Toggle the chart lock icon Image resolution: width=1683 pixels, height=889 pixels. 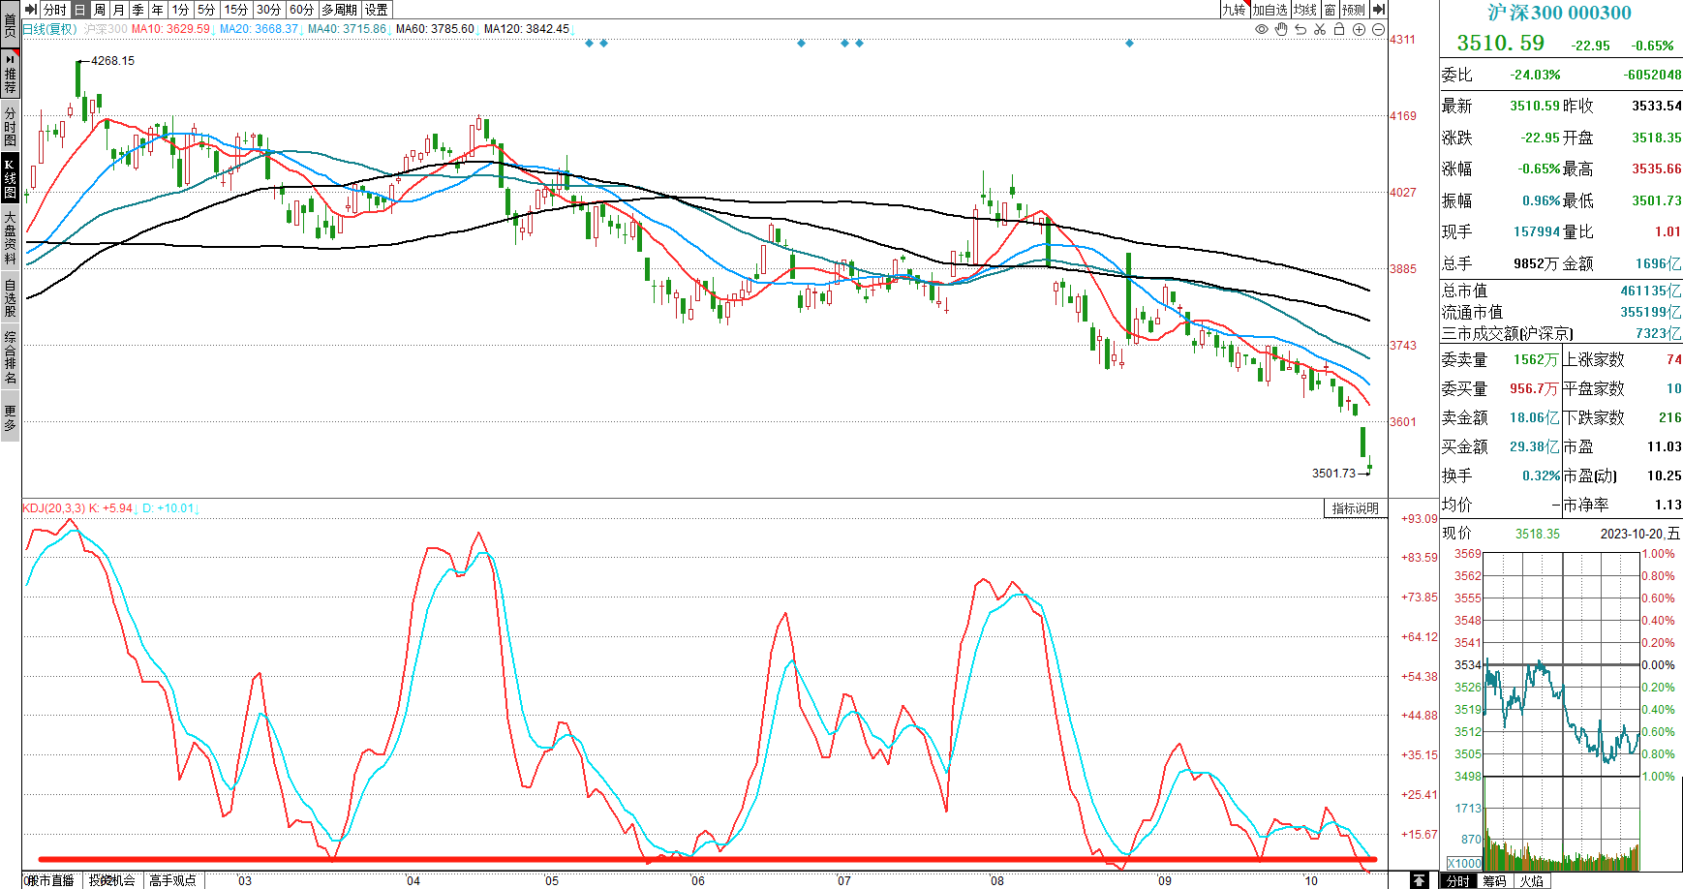[1339, 29]
